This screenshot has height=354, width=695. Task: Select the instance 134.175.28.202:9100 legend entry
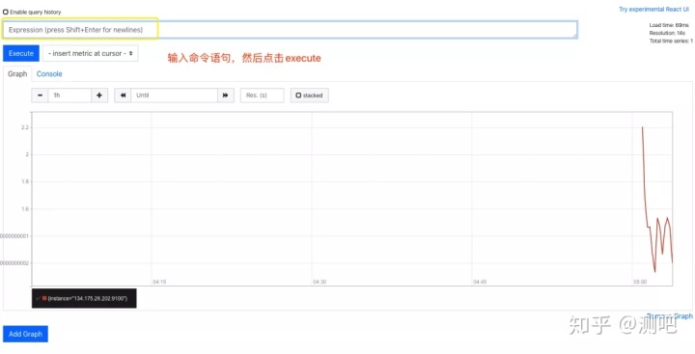coord(84,299)
